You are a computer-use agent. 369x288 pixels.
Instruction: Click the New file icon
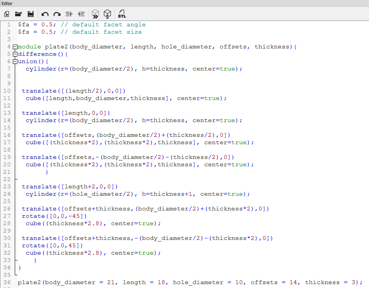click(7, 14)
